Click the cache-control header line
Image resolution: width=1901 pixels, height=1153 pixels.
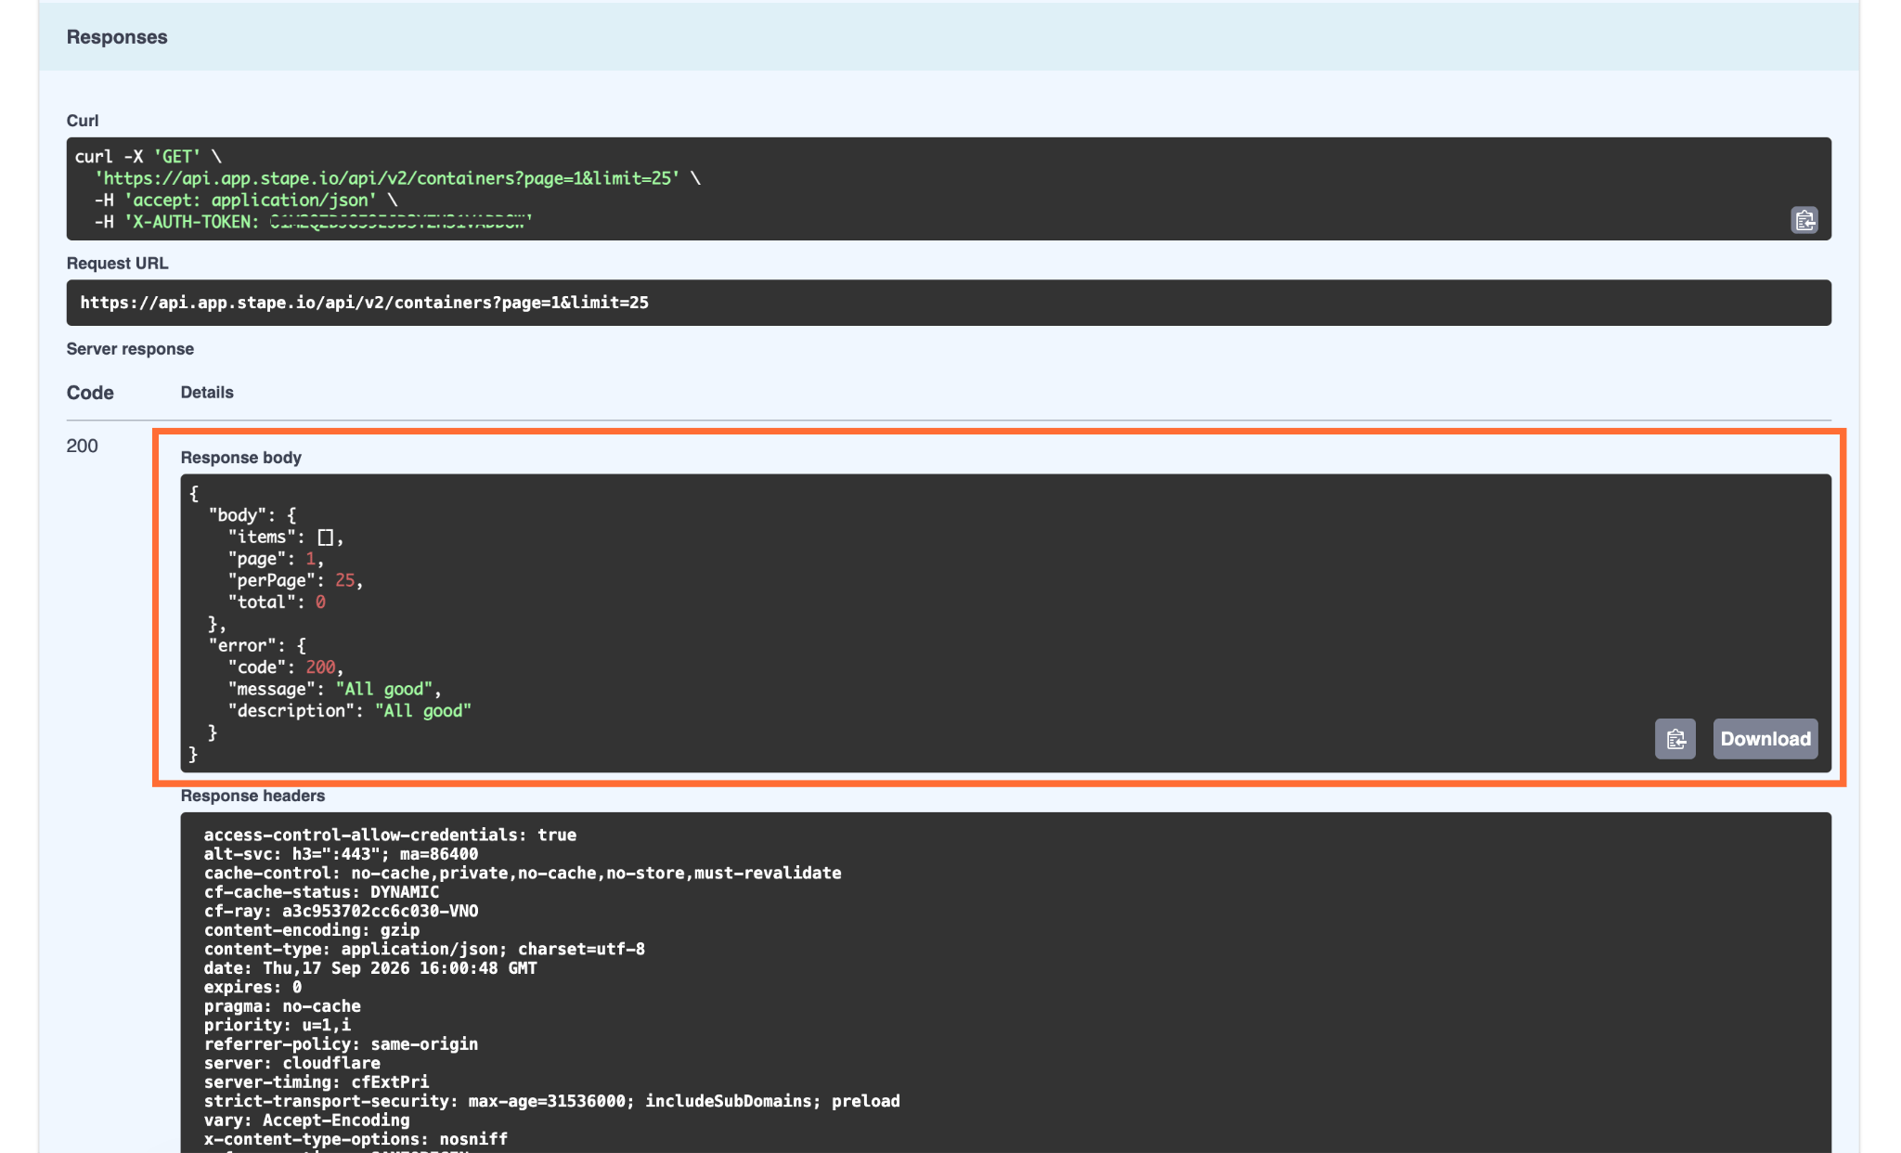[523, 873]
